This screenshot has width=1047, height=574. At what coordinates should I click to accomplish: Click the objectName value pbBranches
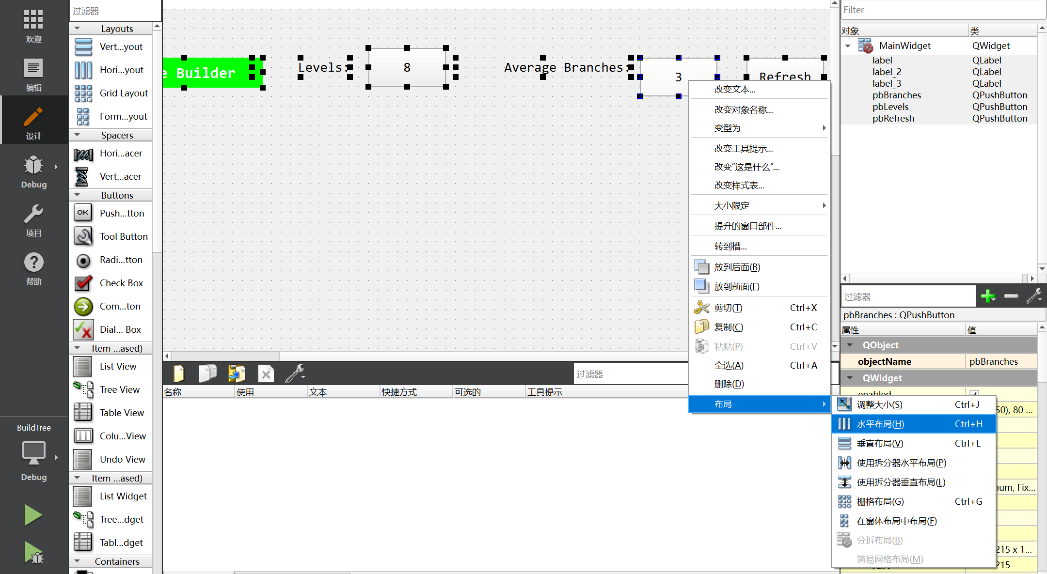click(x=1000, y=362)
